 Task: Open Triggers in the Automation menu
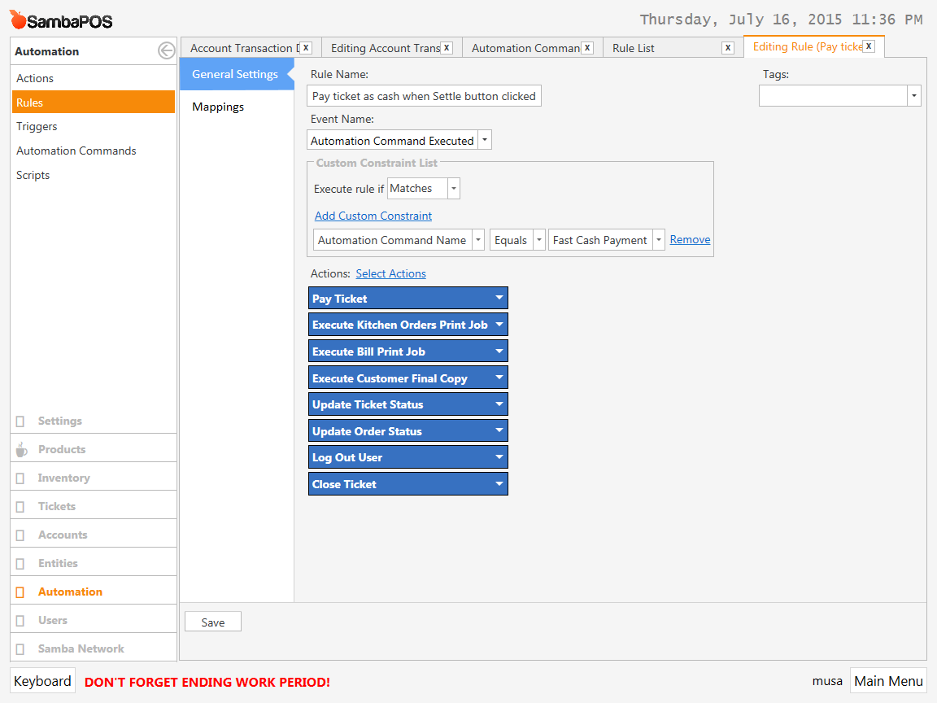pos(37,126)
